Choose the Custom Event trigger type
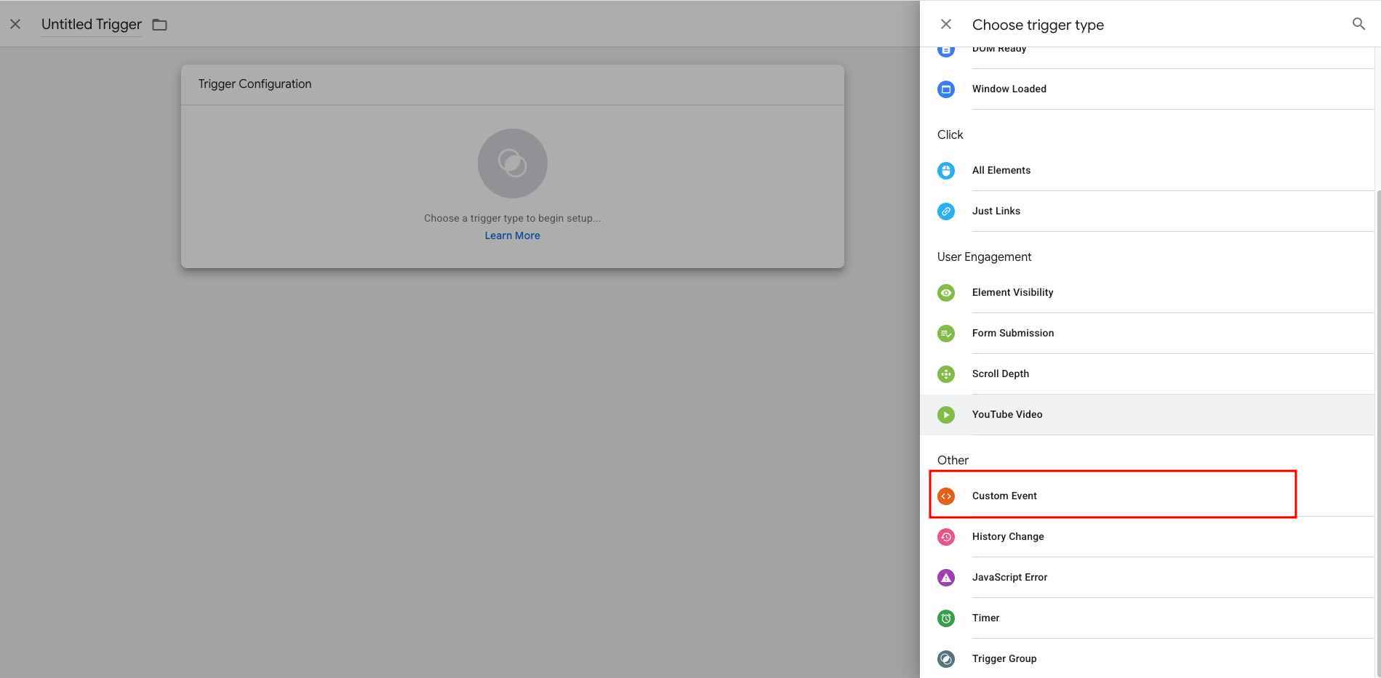The image size is (1381, 678). point(1004,496)
